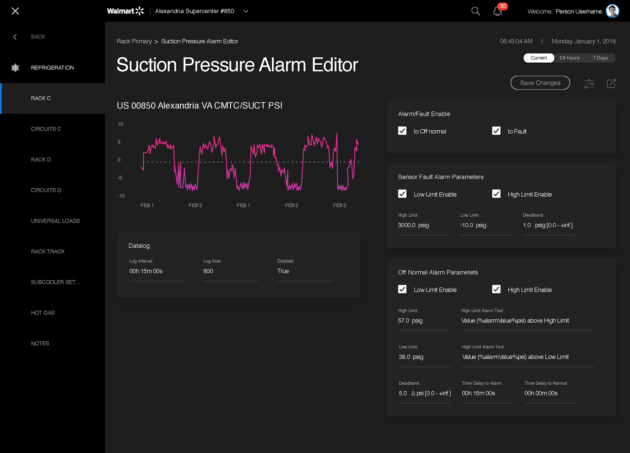Edit the Datalog Log Interval field

[157, 271]
